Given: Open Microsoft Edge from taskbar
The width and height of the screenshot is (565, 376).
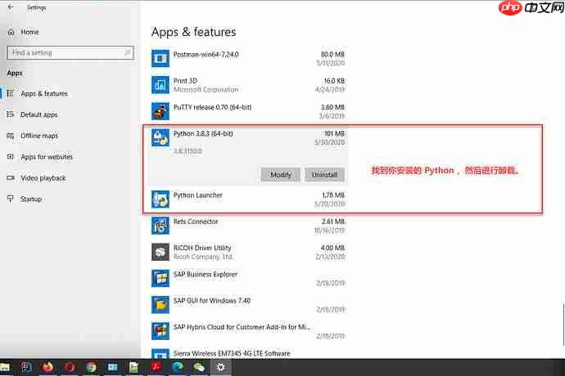Looking at the screenshot, I should click(178, 367).
